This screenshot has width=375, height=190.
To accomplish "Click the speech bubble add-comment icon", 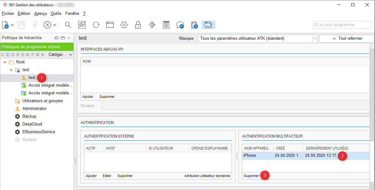I will coord(180,25).
